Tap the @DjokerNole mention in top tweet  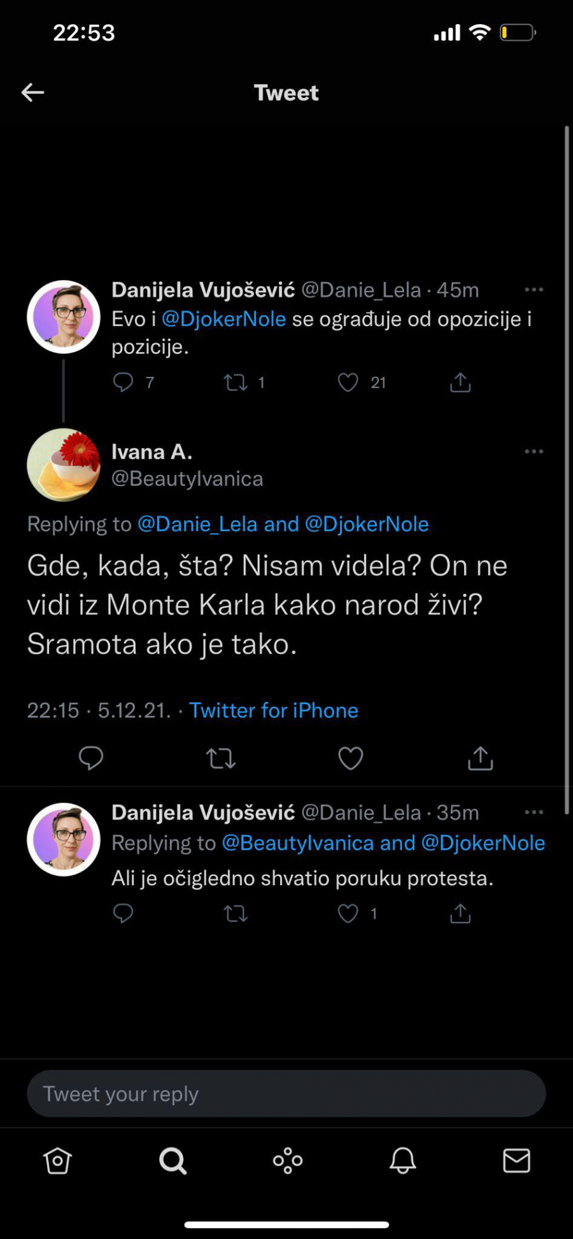click(x=223, y=319)
